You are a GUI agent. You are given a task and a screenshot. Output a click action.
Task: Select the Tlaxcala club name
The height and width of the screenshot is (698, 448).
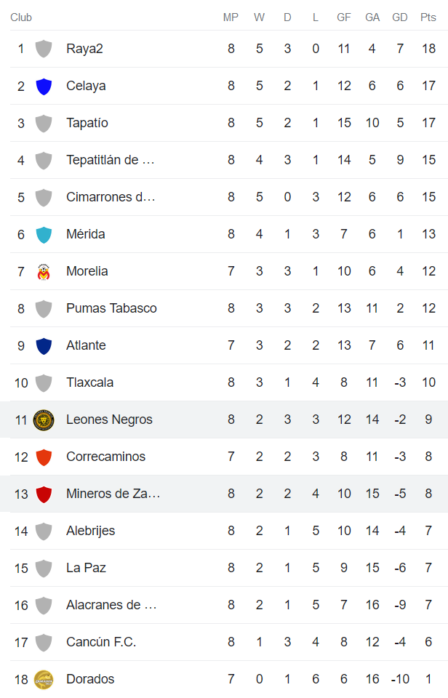[89, 382]
